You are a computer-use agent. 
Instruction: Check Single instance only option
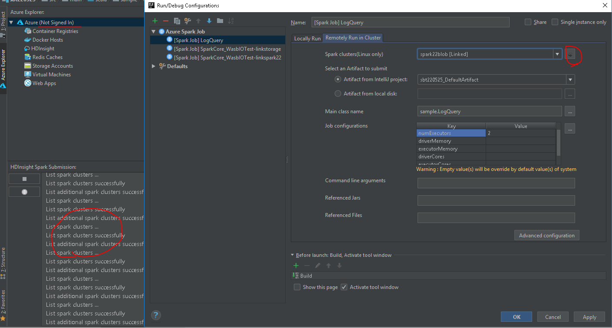point(555,22)
